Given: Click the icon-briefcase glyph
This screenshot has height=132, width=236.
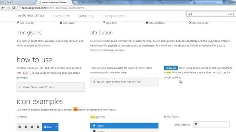Looking at the screenshot, I should tap(147, 23).
